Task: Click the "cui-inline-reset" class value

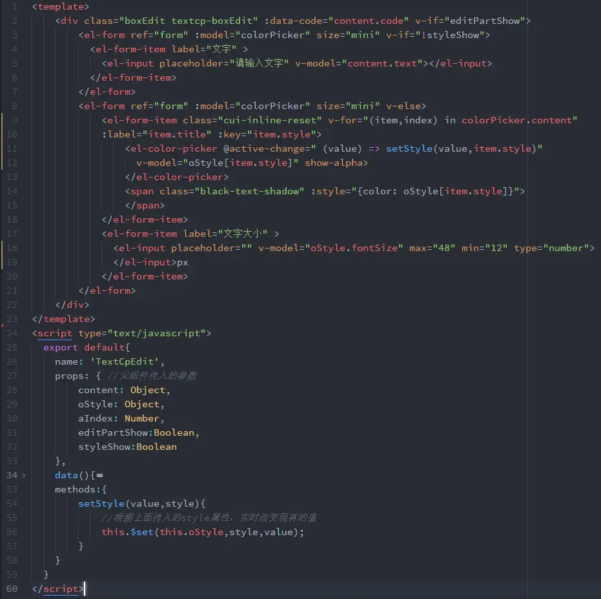Action: coord(270,120)
